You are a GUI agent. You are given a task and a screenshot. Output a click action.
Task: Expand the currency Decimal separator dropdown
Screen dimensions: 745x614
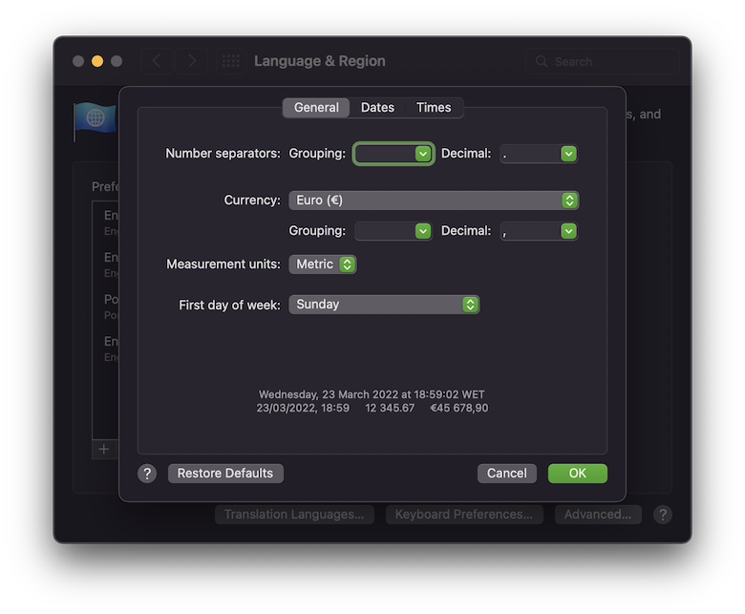pyautogui.click(x=539, y=231)
